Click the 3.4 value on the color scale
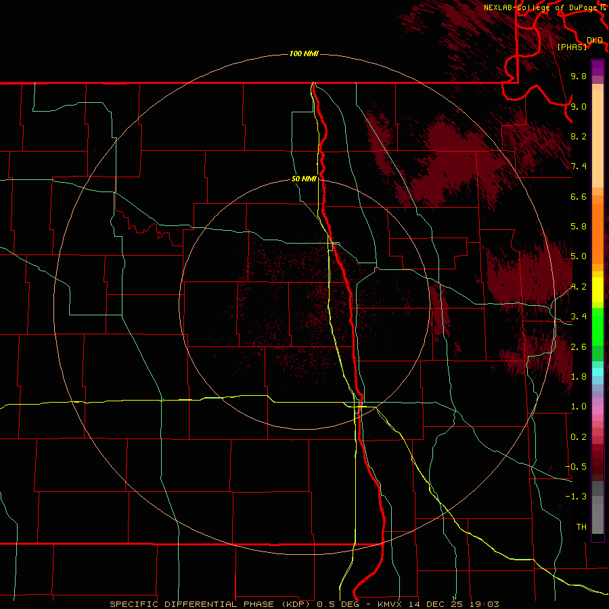Image resolution: width=609 pixels, height=609 pixels. (579, 317)
